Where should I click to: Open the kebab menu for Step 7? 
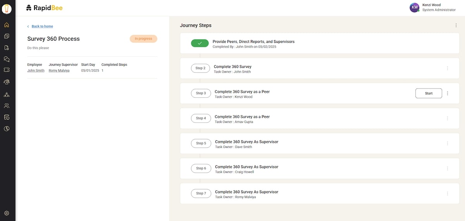pyautogui.click(x=448, y=194)
